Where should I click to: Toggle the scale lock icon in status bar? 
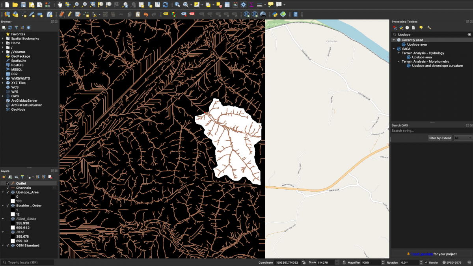(344, 262)
